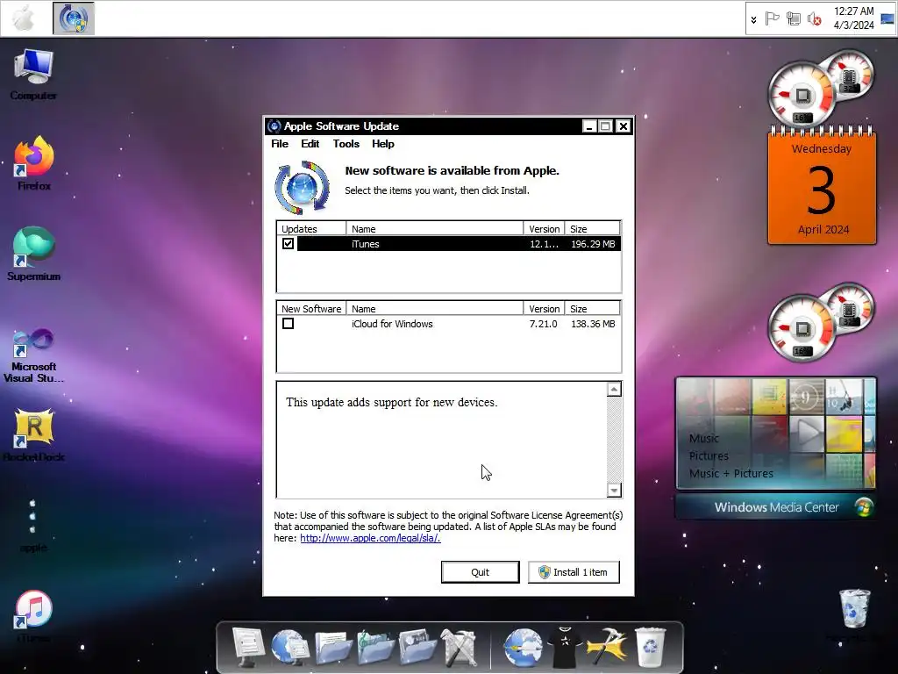898x674 pixels.
Task: Open the Help menu
Action: tap(382, 144)
